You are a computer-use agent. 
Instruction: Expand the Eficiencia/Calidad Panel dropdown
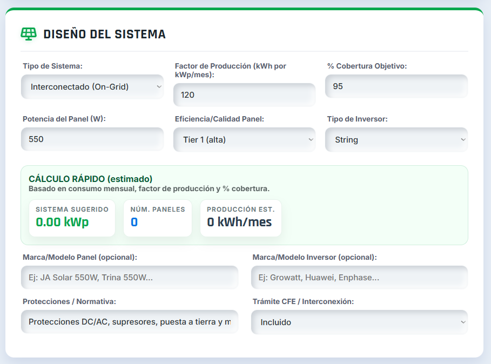coord(244,139)
